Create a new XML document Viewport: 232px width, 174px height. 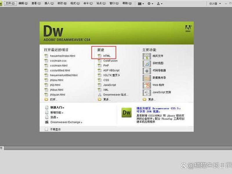click(106, 90)
